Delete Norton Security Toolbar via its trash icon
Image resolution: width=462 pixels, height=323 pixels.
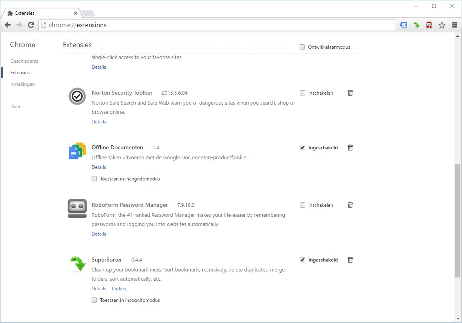click(350, 93)
